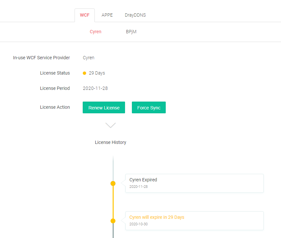
Task: Open the DrayDDNS tab
Action: pos(135,15)
